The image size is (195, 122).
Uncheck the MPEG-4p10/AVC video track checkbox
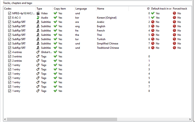point(10,13)
